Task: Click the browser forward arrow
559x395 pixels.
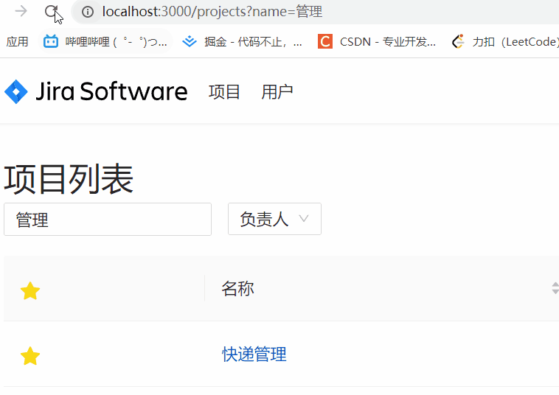Action: click(x=21, y=11)
